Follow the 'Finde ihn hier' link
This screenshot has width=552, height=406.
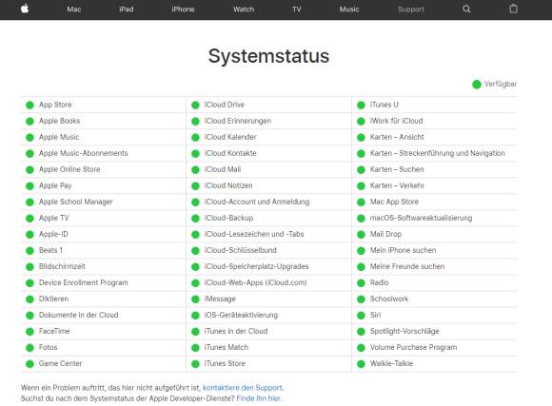coord(259,398)
